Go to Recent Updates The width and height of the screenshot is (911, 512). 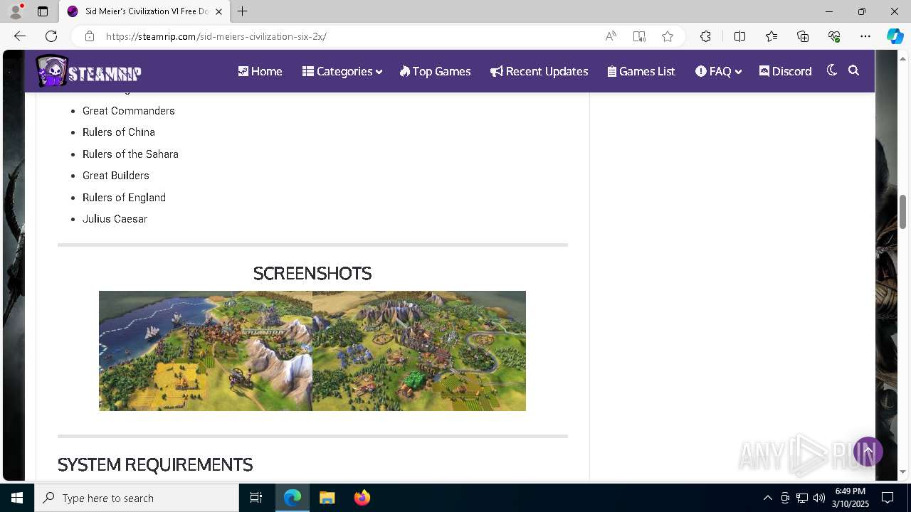(x=539, y=71)
